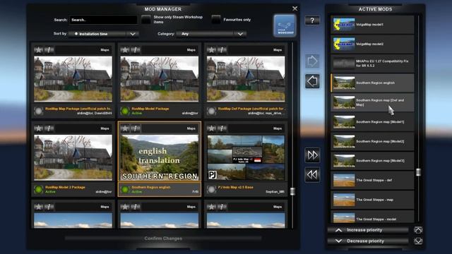Star the RusMap Model Package mod
The width and height of the screenshot is (452, 254).
(x=125, y=50)
